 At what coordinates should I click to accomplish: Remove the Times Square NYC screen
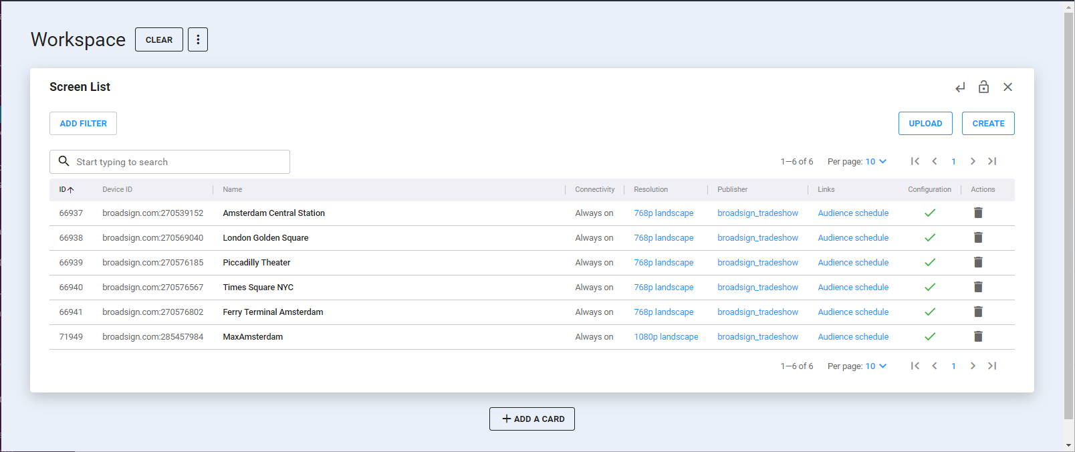pyautogui.click(x=978, y=287)
